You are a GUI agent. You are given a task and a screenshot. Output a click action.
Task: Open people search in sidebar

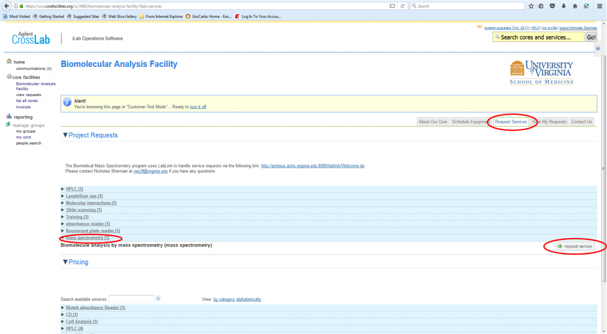tap(28, 143)
